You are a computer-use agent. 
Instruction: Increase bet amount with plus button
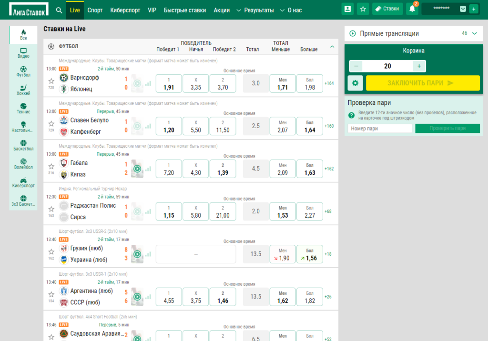pos(419,66)
